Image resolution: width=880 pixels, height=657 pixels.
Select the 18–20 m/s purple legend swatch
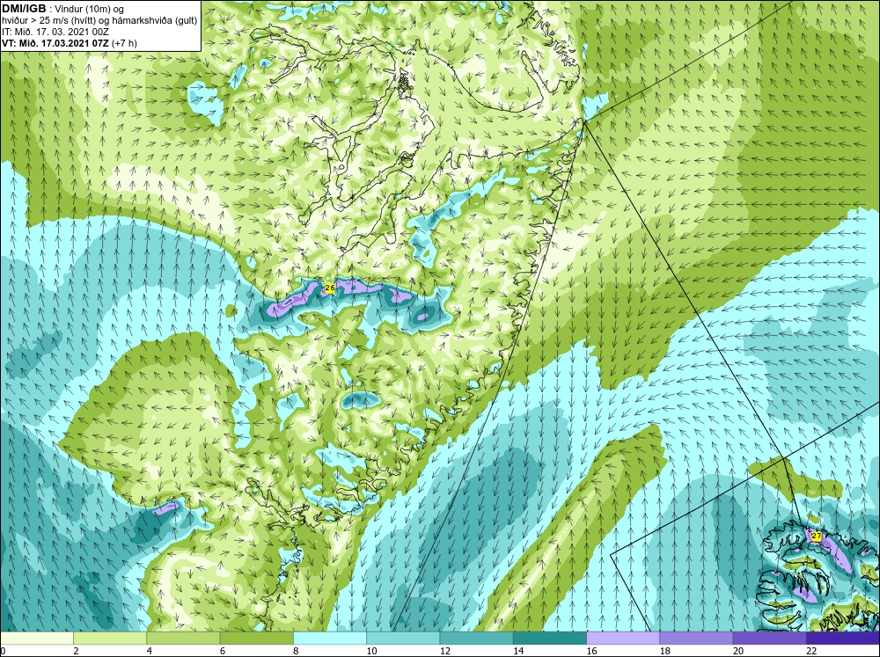click(696, 639)
